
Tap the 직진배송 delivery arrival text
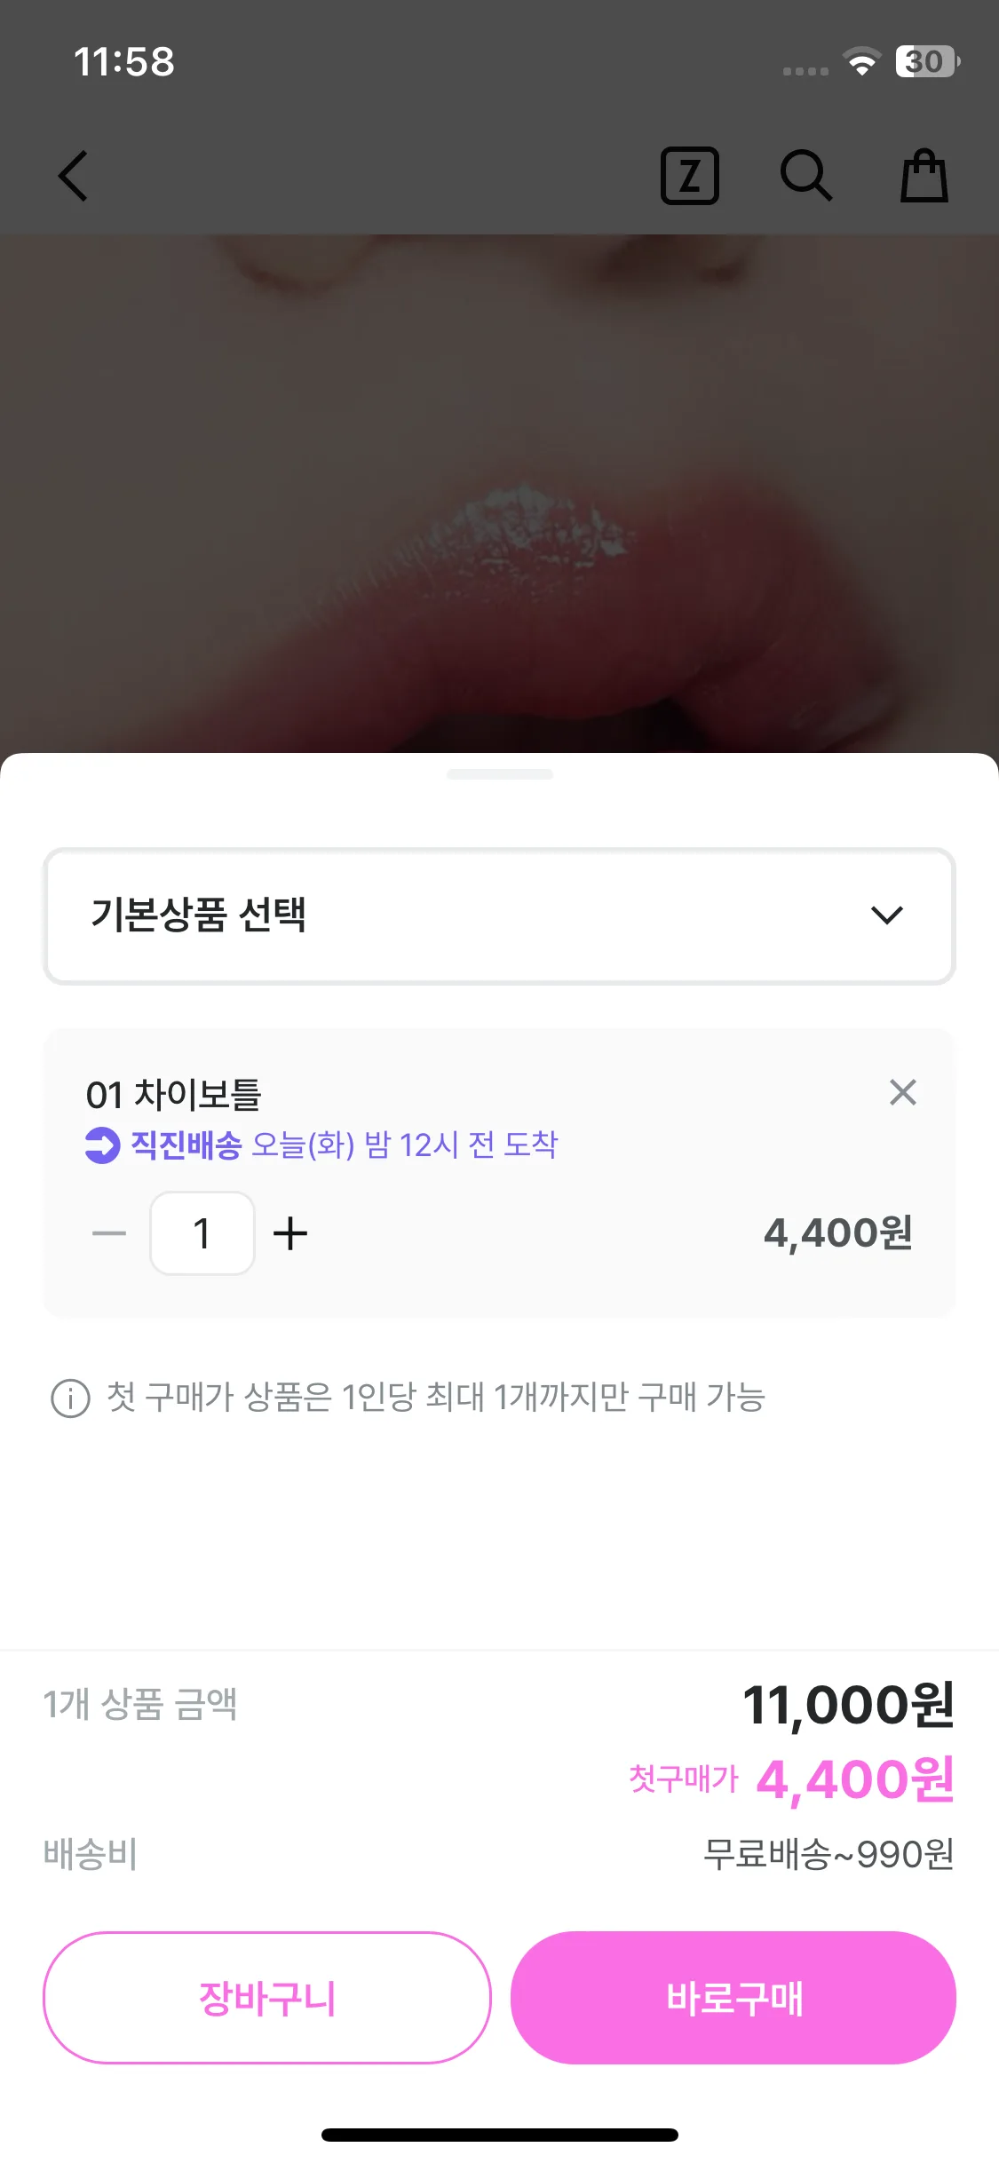(x=404, y=1145)
